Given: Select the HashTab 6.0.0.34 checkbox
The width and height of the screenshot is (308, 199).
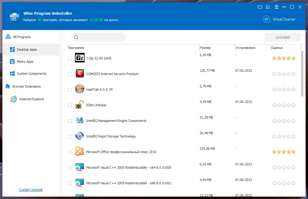Looking at the screenshot, I should click(70, 90).
